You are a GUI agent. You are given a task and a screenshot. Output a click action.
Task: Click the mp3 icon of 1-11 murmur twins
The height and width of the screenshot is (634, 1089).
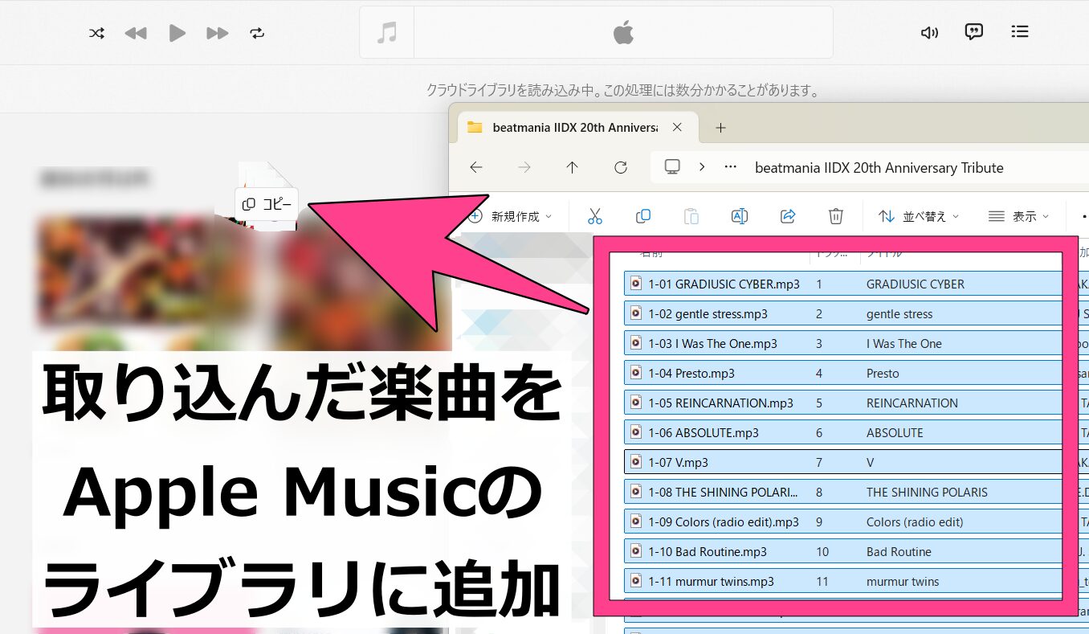[636, 581]
